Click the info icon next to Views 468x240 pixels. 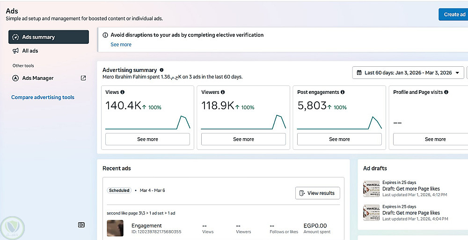[x=123, y=92]
